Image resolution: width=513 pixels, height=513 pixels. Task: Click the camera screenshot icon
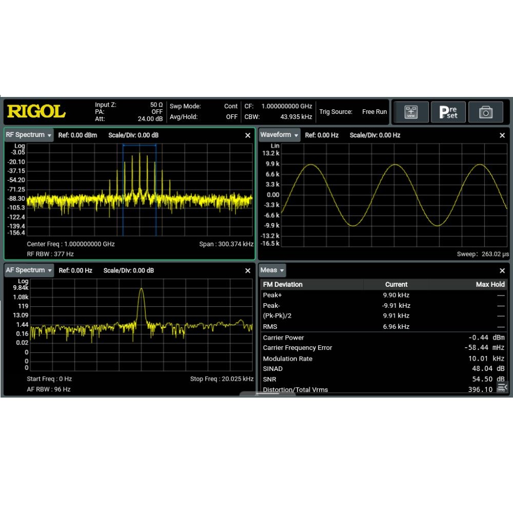click(485, 112)
